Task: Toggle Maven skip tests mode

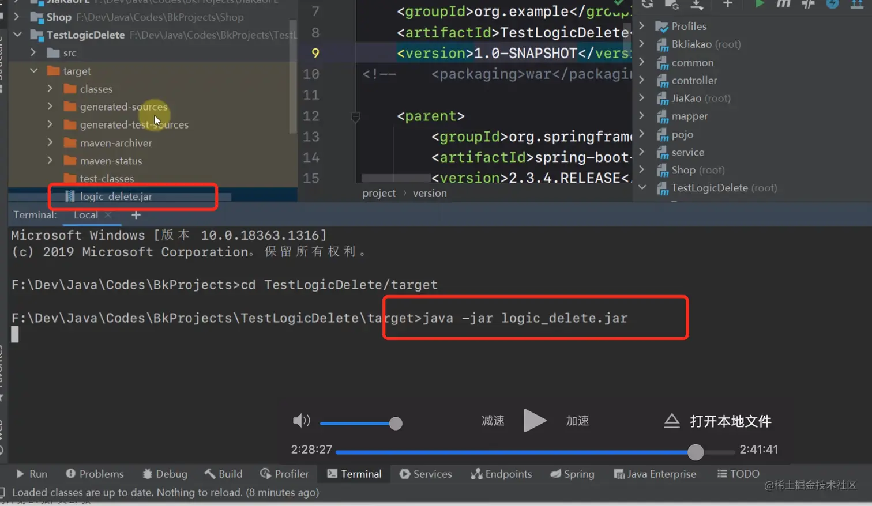Action: click(x=808, y=4)
